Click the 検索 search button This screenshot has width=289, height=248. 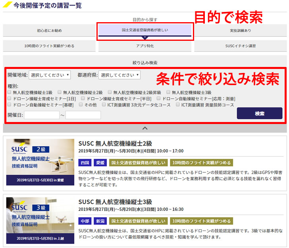[x=260, y=113]
